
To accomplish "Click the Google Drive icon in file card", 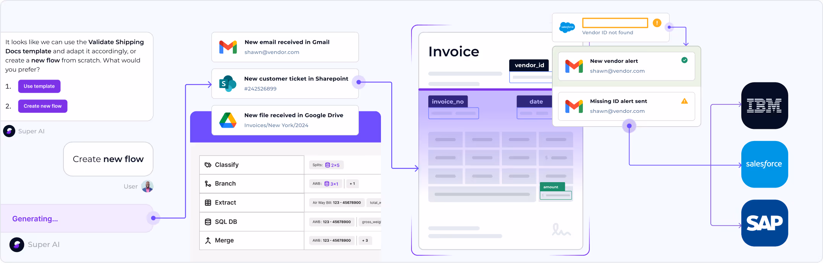I will pos(228,120).
